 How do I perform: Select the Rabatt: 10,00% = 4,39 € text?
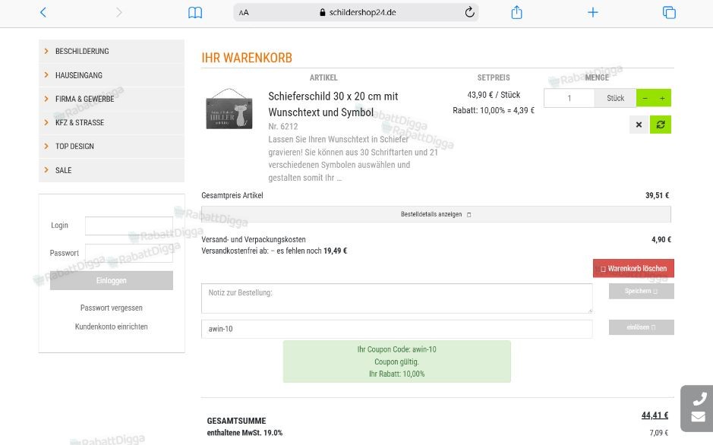pyautogui.click(x=494, y=110)
